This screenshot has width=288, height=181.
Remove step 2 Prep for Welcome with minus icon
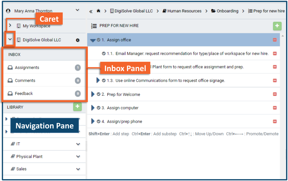pyautogui.click(x=275, y=94)
